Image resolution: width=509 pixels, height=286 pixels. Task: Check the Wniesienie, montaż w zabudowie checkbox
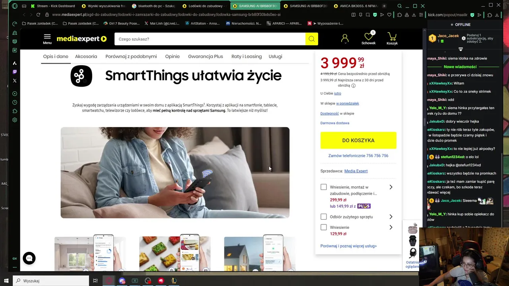point(324,187)
